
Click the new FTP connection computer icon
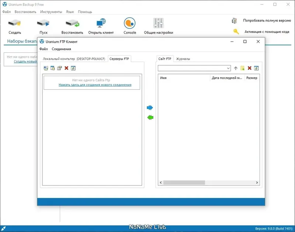click(46, 68)
